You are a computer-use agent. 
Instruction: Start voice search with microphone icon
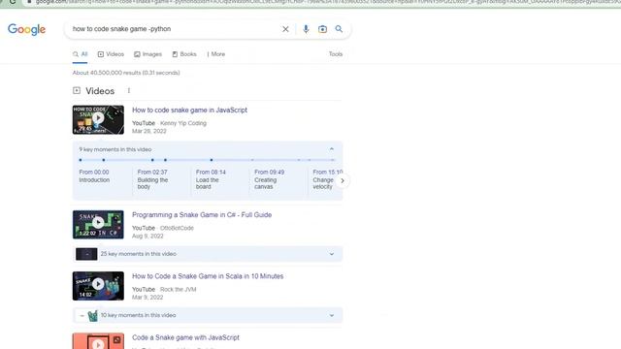306,29
